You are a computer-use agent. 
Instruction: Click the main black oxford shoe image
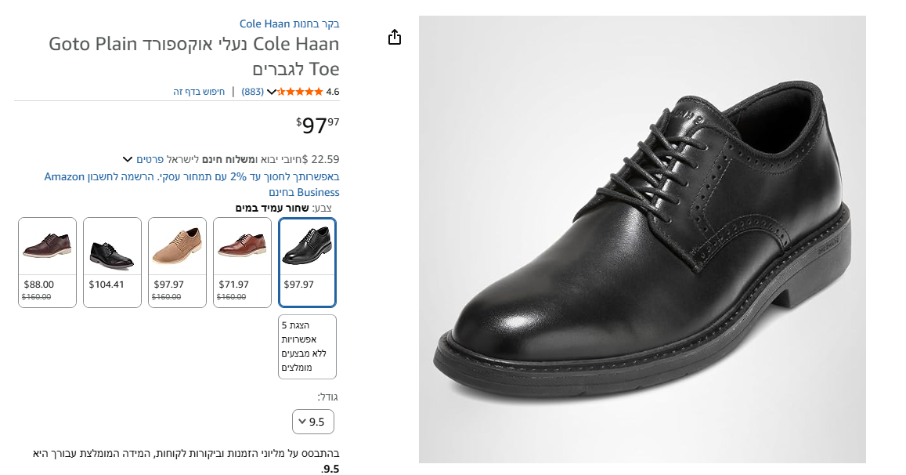click(642, 239)
